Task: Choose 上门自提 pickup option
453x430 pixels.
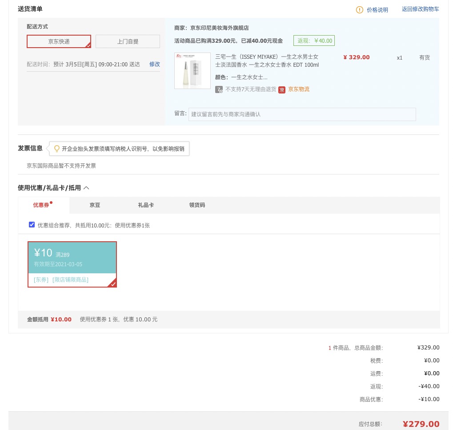Action: pyautogui.click(x=128, y=41)
